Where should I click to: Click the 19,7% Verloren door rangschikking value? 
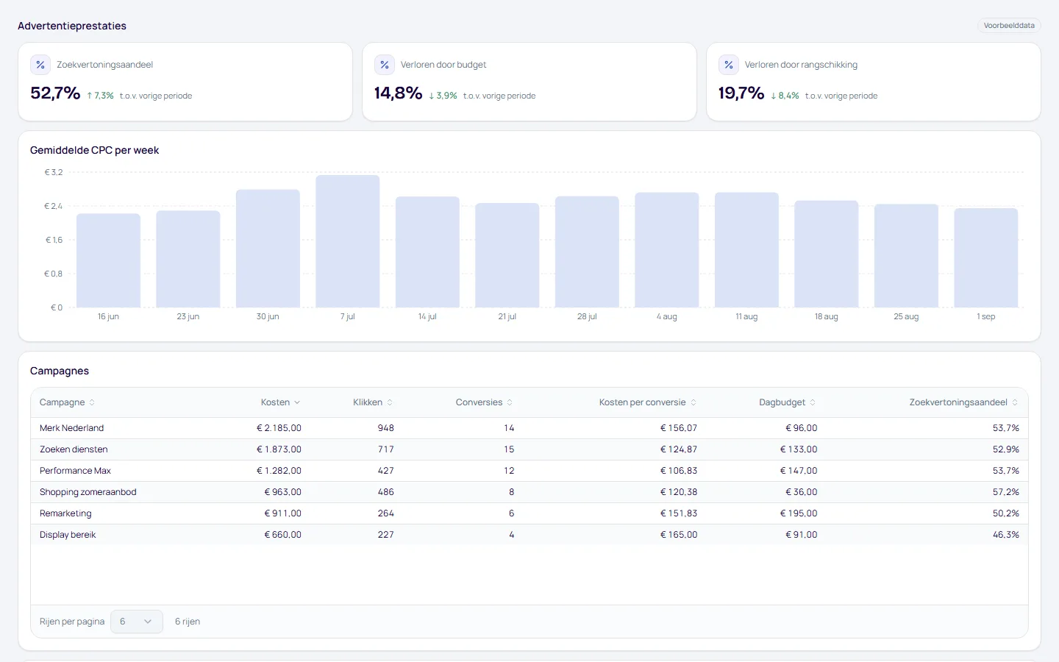coord(741,93)
